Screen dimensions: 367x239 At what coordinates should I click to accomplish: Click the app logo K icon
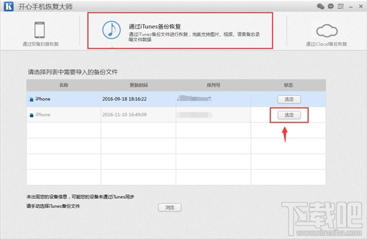pyautogui.click(x=9, y=6)
